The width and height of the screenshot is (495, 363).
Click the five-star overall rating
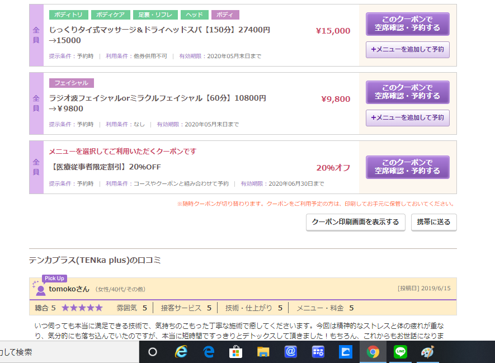(x=82, y=308)
